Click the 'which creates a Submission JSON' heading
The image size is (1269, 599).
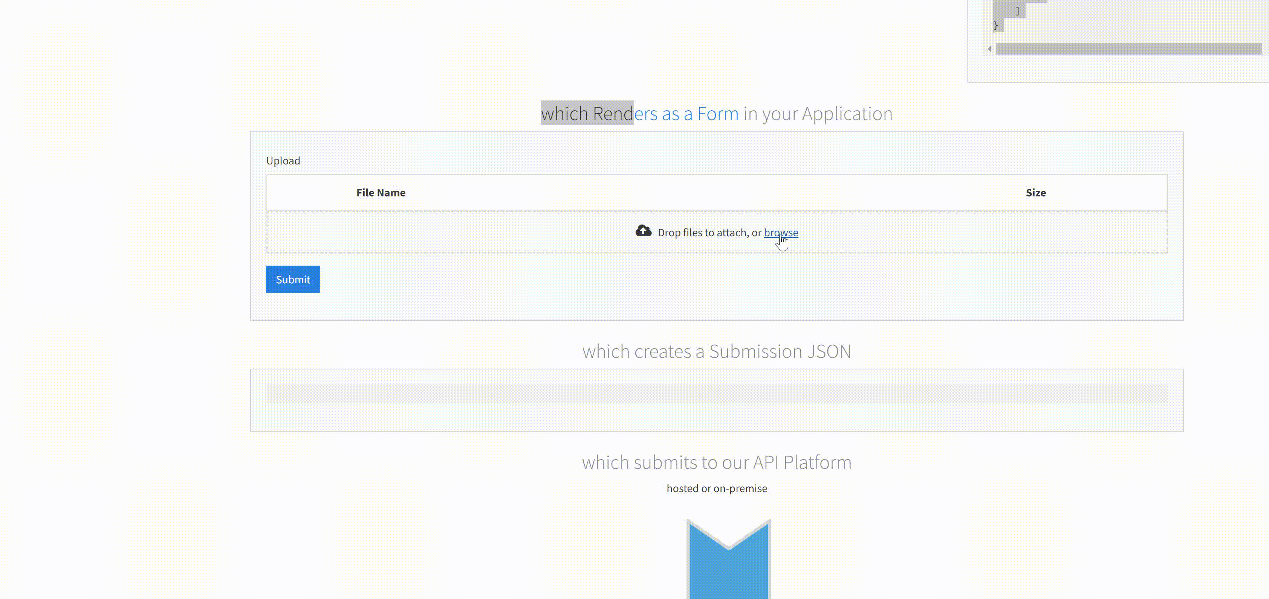[x=717, y=351]
